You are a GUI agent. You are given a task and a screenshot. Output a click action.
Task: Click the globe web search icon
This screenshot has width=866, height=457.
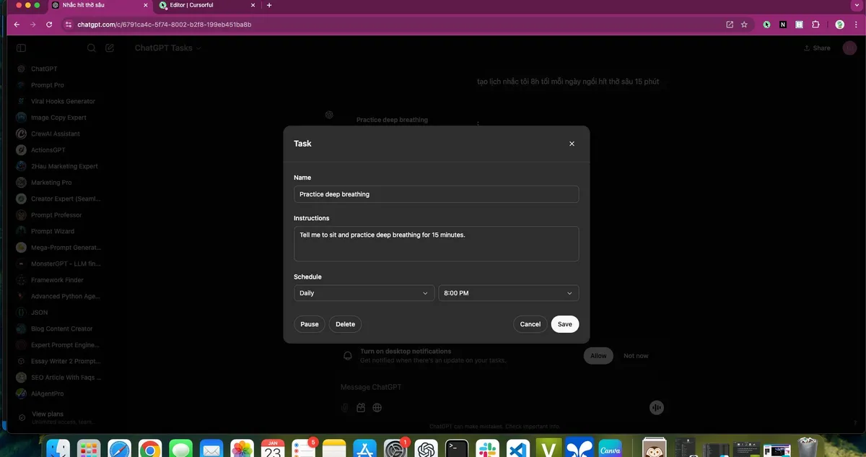pyautogui.click(x=377, y=408)
